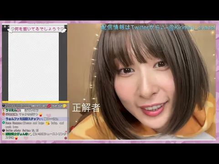Click the red dot at chat bottom-right corner
219x164 pixels.
click(x=66, y=138)
